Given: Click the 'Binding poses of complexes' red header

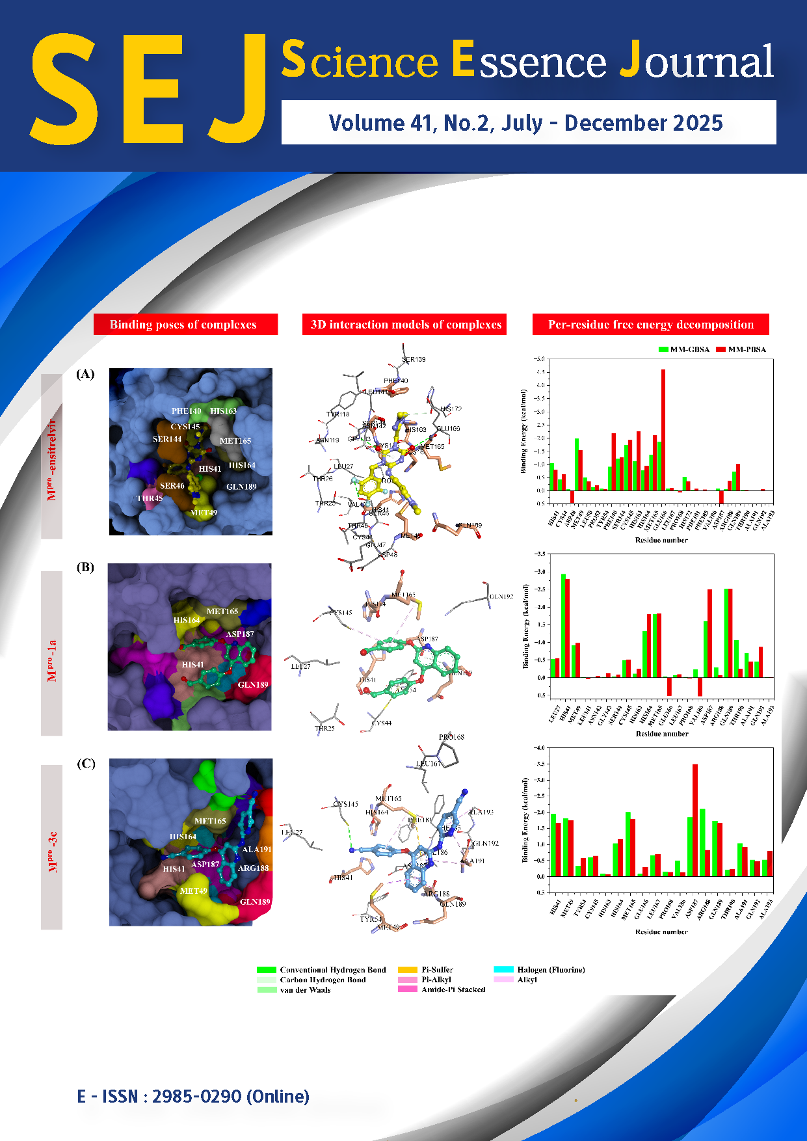Looking at the screenshot, I should point(185,325).
